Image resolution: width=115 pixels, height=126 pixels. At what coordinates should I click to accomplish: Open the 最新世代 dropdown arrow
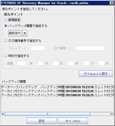25,33
